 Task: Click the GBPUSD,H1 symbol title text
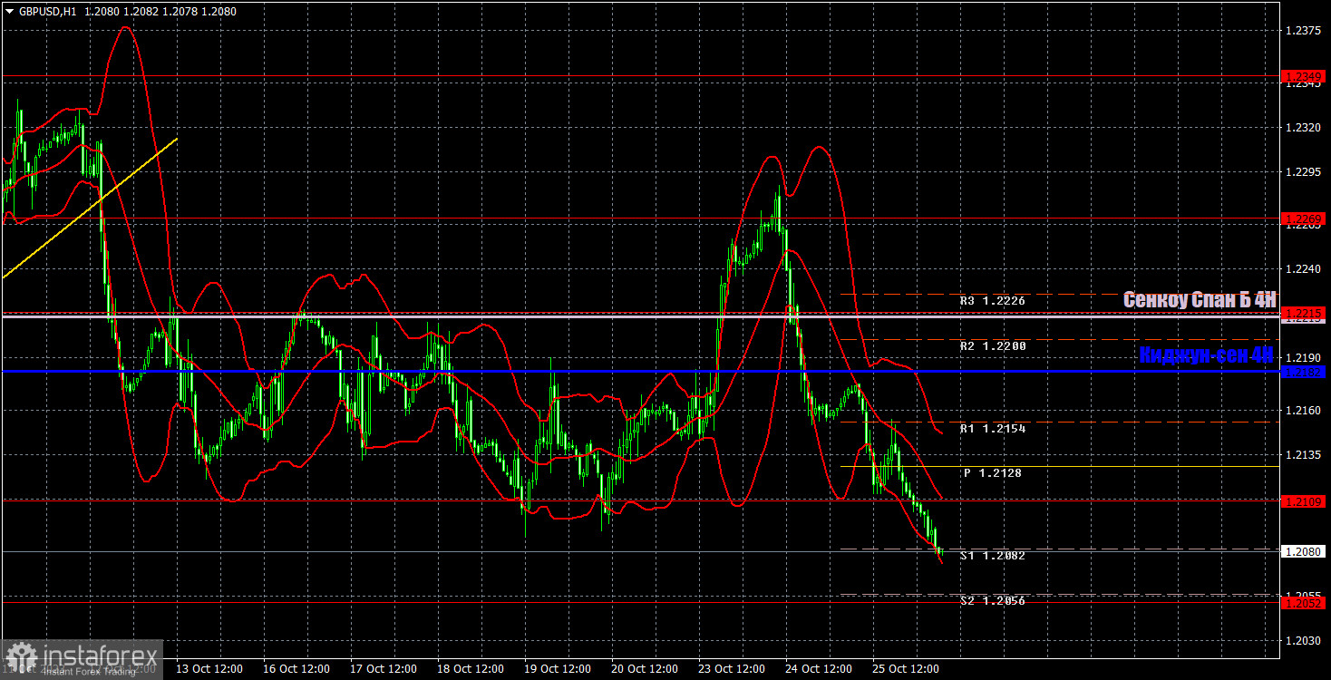click(47, 12)
